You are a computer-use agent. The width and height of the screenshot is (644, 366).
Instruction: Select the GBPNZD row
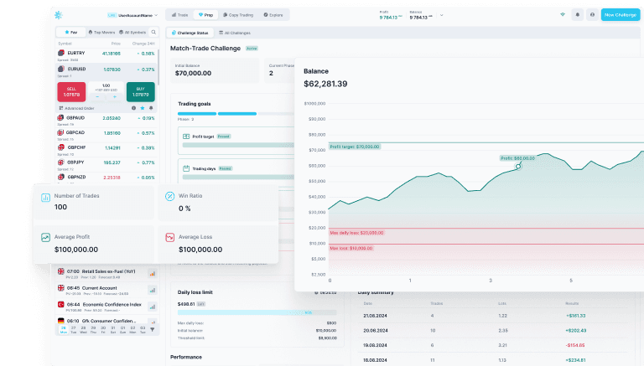tap(106, 178)
